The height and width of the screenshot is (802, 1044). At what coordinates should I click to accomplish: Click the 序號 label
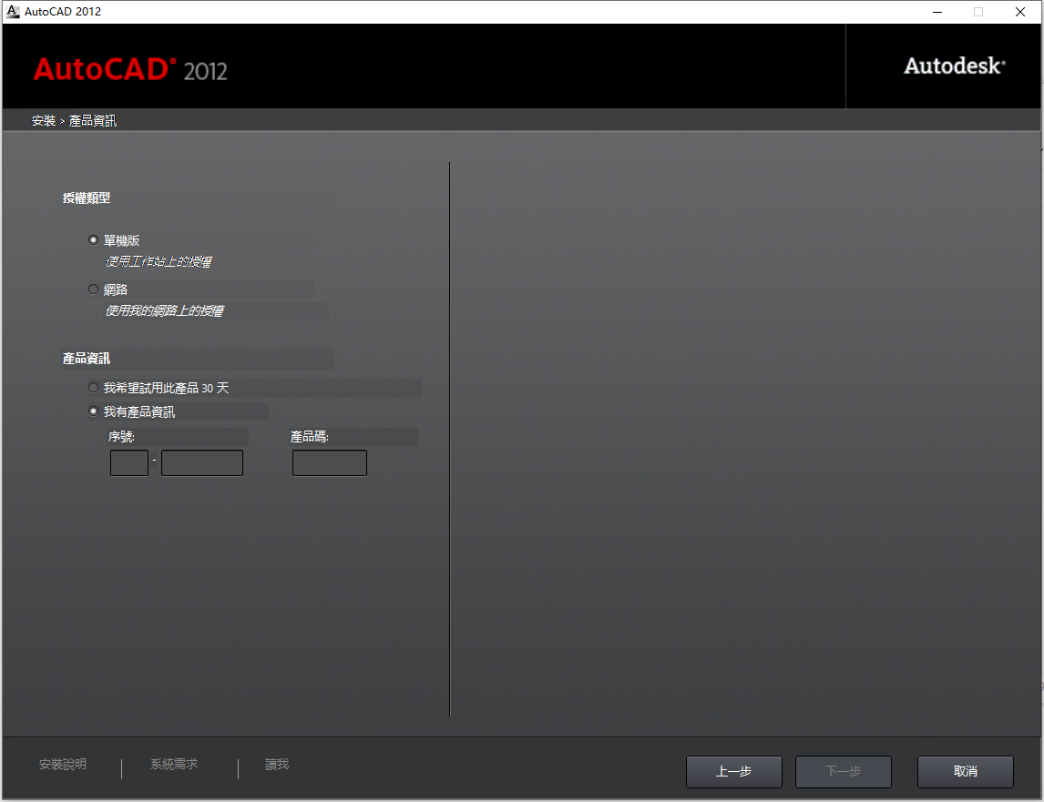coord(121,437)
